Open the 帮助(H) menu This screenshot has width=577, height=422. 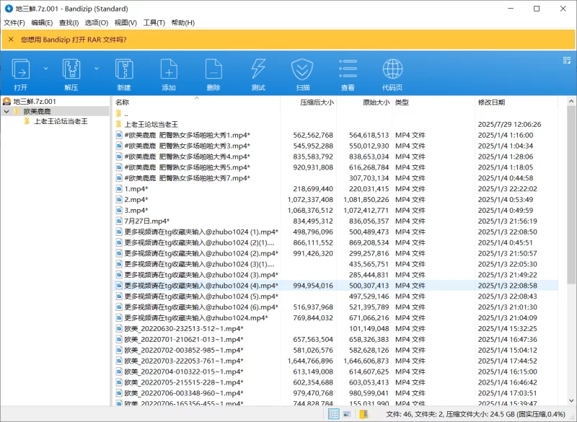(183, 23)
